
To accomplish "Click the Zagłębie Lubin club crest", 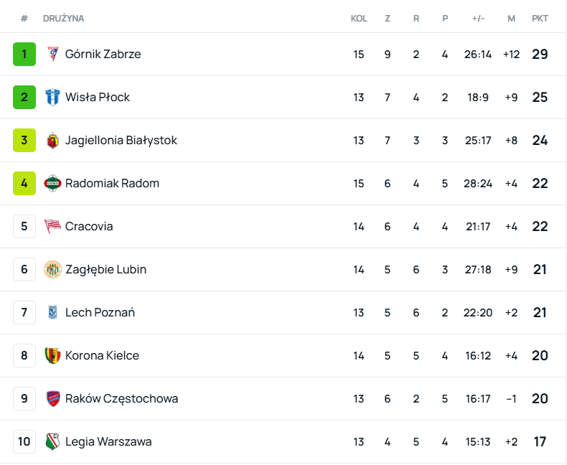I will [x=53, y=269].
